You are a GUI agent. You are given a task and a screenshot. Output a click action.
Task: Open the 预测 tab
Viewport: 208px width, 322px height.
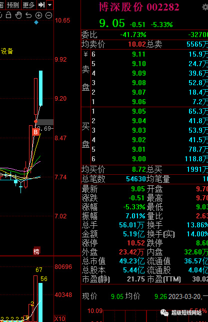(x=13, y=5)
